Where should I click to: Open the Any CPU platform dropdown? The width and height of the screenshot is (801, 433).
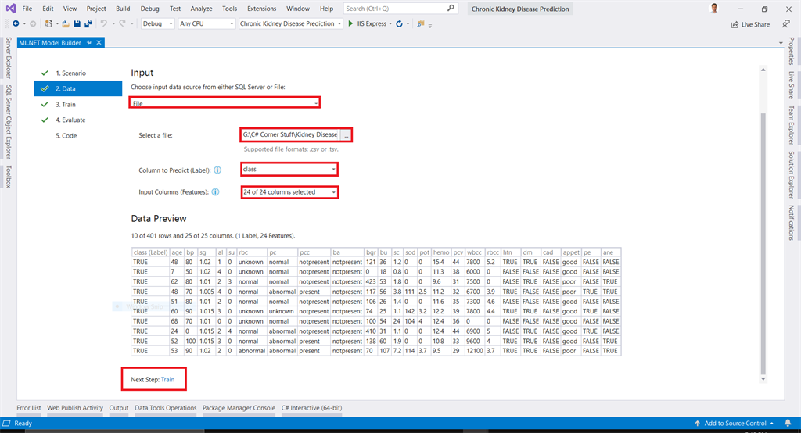pos(207,23)
